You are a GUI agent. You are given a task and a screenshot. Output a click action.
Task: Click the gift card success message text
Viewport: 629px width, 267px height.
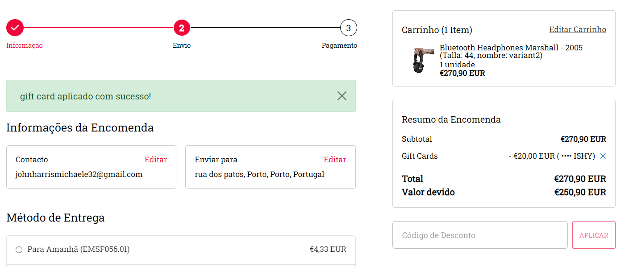[x=86, y=96]
